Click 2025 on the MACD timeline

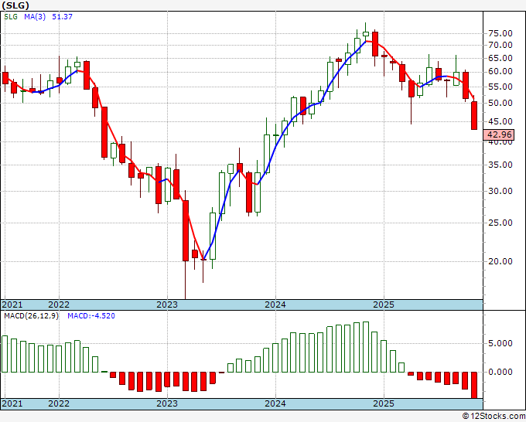(384, 403)
